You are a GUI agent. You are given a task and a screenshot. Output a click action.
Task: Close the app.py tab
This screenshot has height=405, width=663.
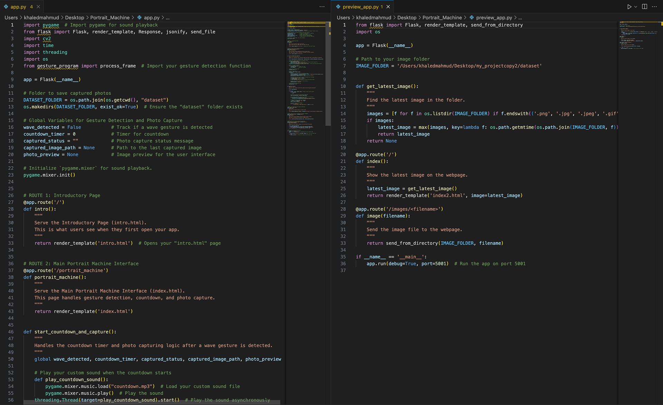38,7
